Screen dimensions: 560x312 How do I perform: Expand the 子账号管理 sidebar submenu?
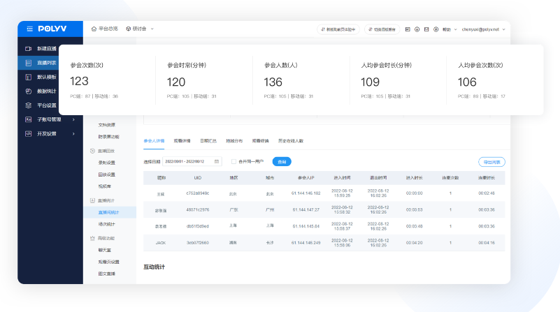(x=73, y=119)
